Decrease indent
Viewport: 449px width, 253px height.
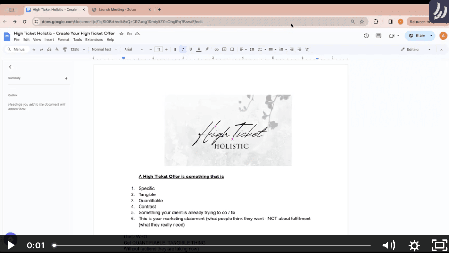291,50
